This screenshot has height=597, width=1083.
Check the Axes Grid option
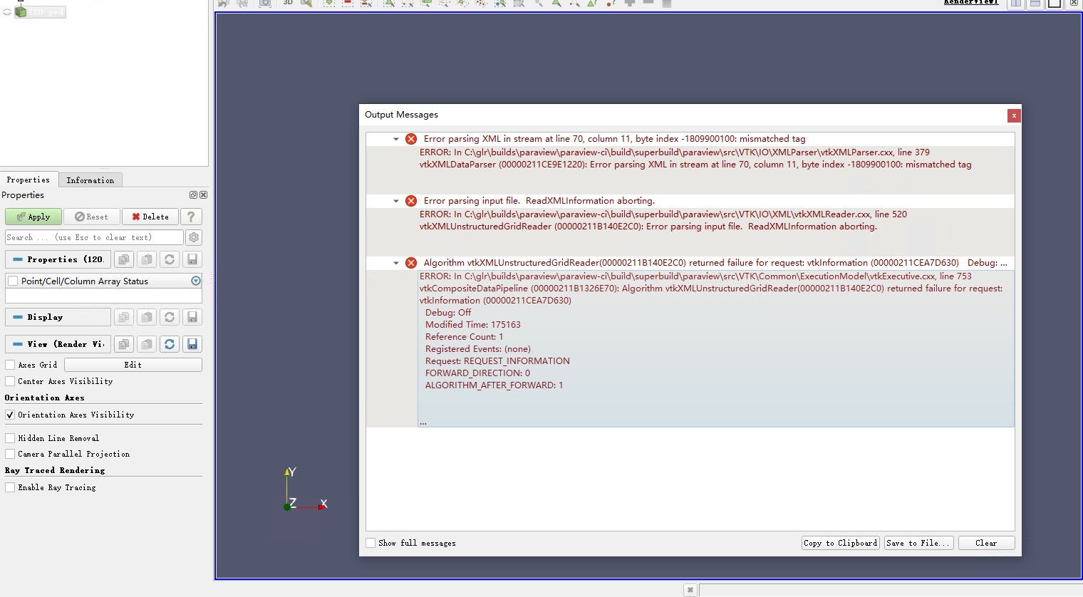[10, 365]
